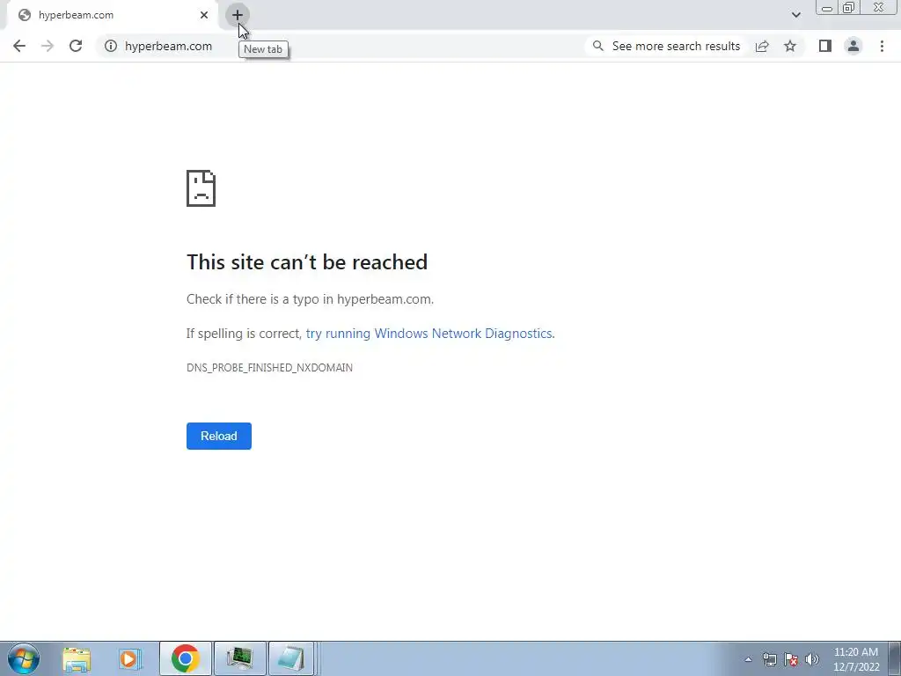
Task: Share this page icon
Action: 762,46
